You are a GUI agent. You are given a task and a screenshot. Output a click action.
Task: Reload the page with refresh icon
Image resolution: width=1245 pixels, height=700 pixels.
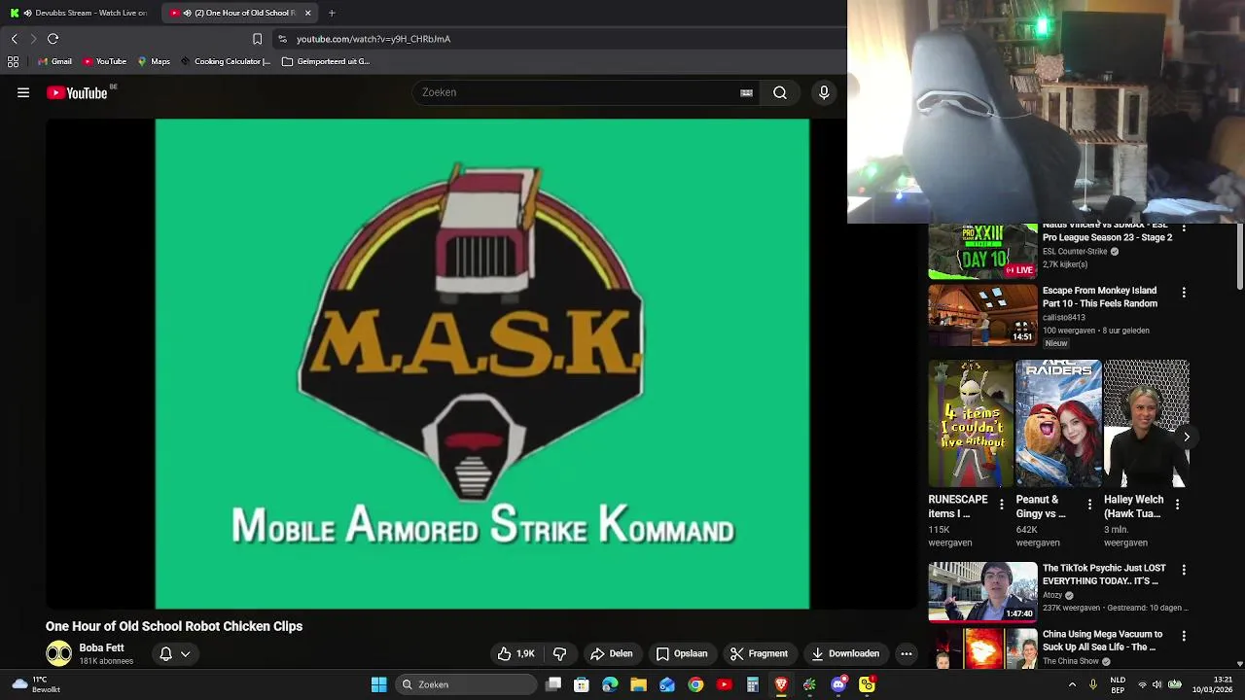tap(53, 39)
